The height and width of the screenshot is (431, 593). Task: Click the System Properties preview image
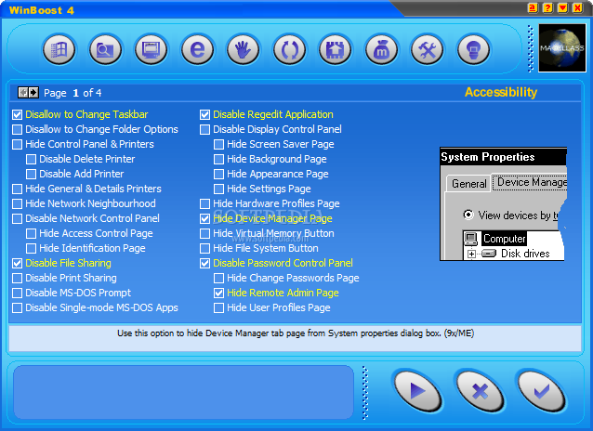point(504,203)
